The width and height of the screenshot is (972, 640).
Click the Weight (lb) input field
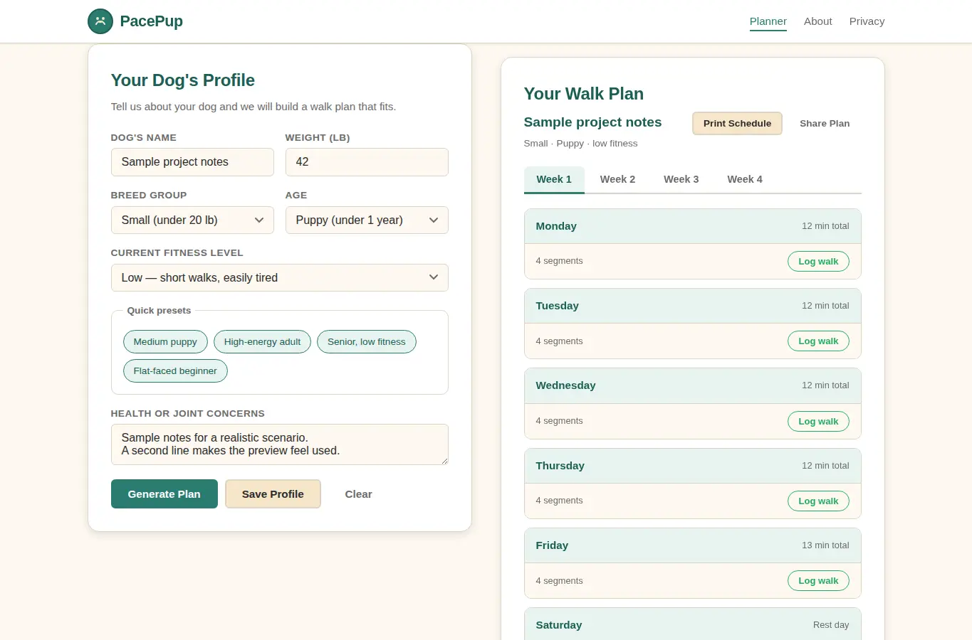pyautogui.click(x=367, y=162)
